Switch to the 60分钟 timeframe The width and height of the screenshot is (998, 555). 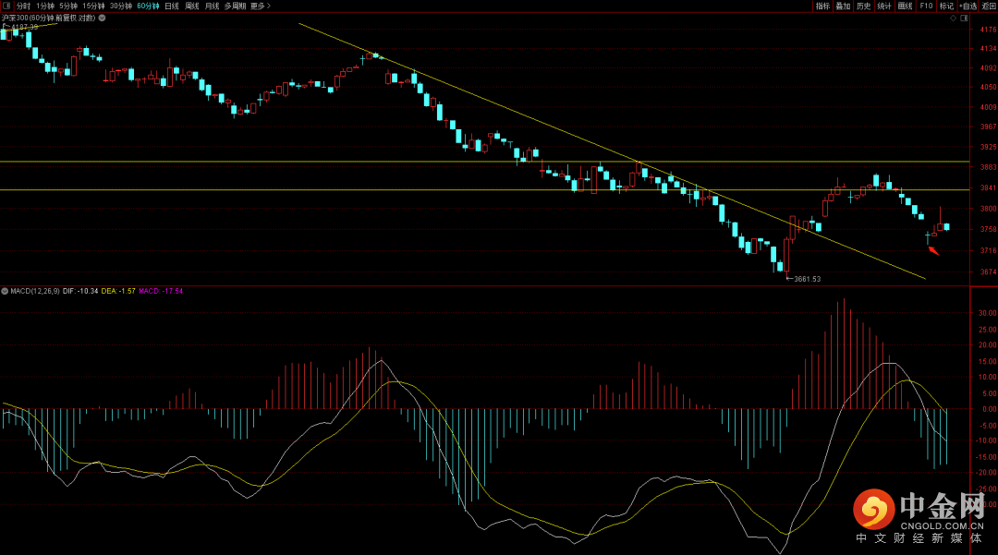tap(148, 6)
